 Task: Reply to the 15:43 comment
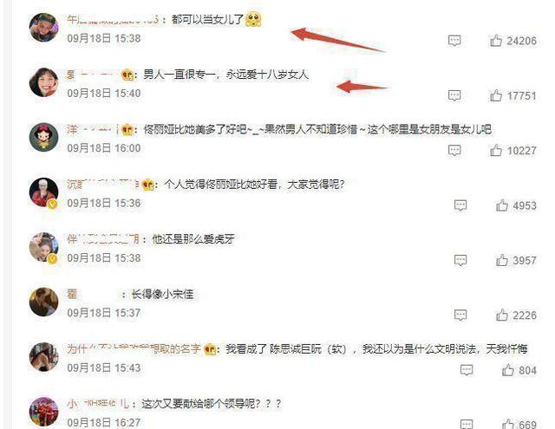pos(467,370)
